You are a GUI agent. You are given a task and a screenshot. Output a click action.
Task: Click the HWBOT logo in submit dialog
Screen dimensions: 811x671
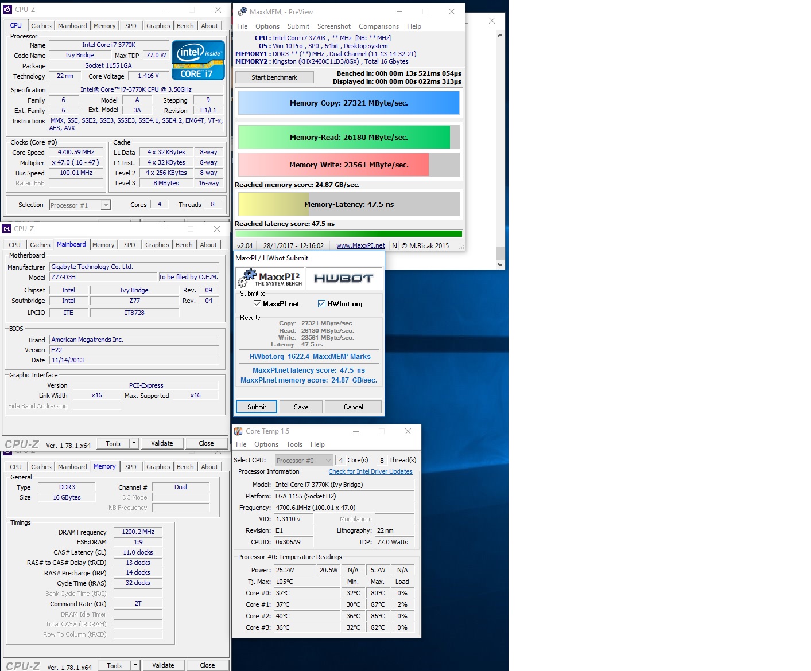point(344,279)
